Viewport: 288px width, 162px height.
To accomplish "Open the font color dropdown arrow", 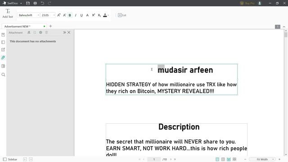I will 108,15.
